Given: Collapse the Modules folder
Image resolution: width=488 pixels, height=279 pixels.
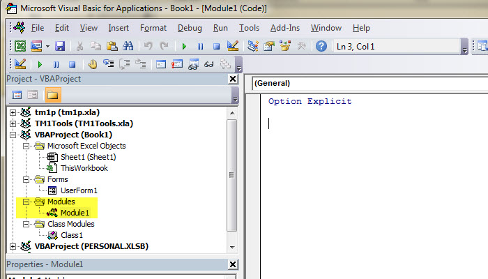Looking at the screenshot, I should tap(26, 202).
